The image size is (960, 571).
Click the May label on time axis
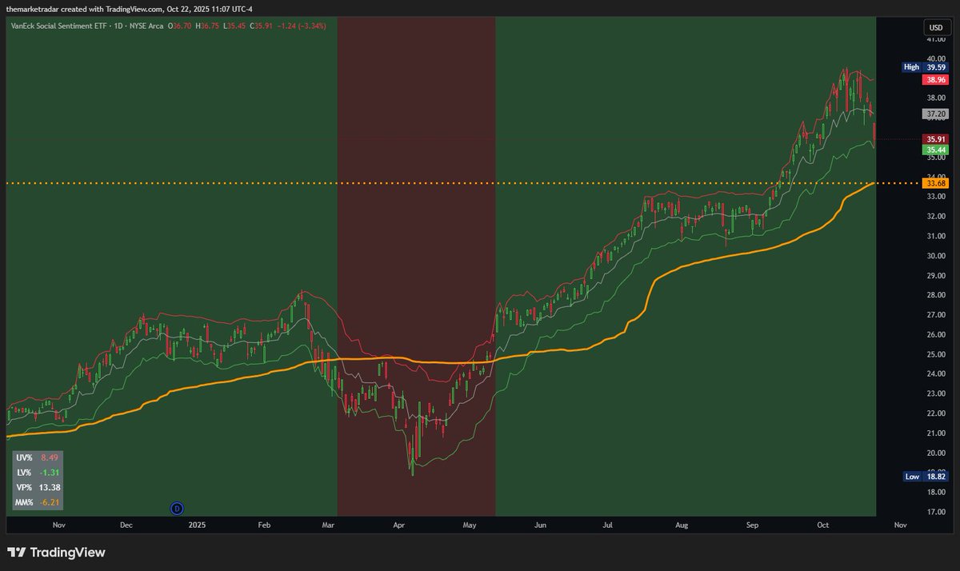470,525
